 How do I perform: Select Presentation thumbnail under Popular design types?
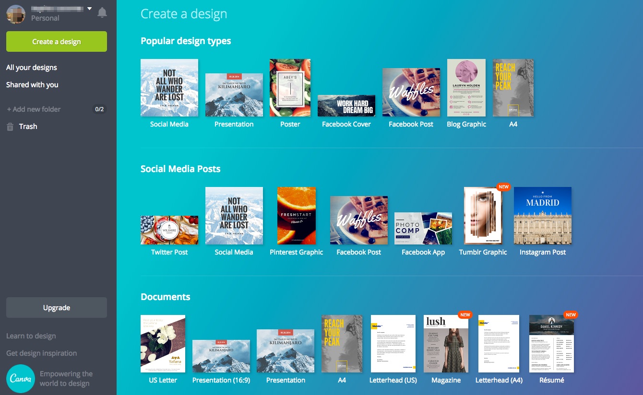coord(234,95)
